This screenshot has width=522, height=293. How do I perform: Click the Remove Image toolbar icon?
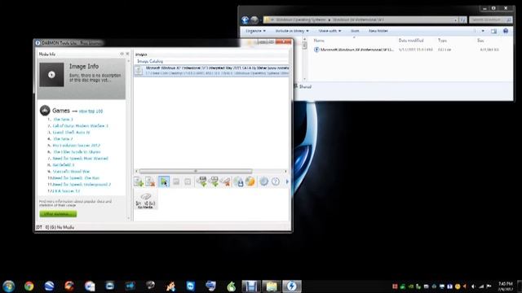pos(150,181)
